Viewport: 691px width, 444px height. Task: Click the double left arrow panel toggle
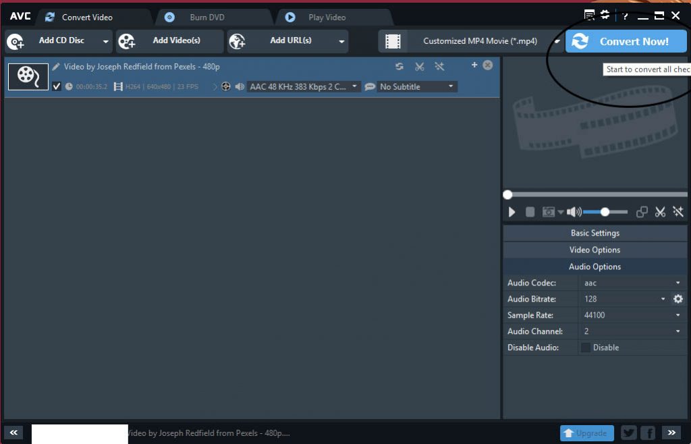13,433
